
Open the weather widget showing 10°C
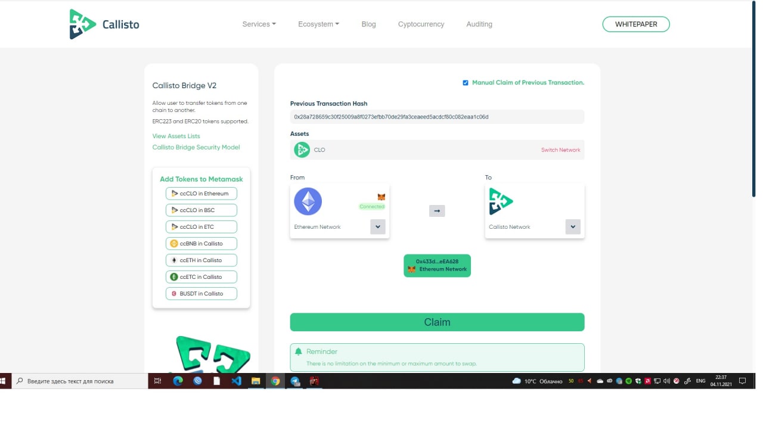[x=537, y=381]
